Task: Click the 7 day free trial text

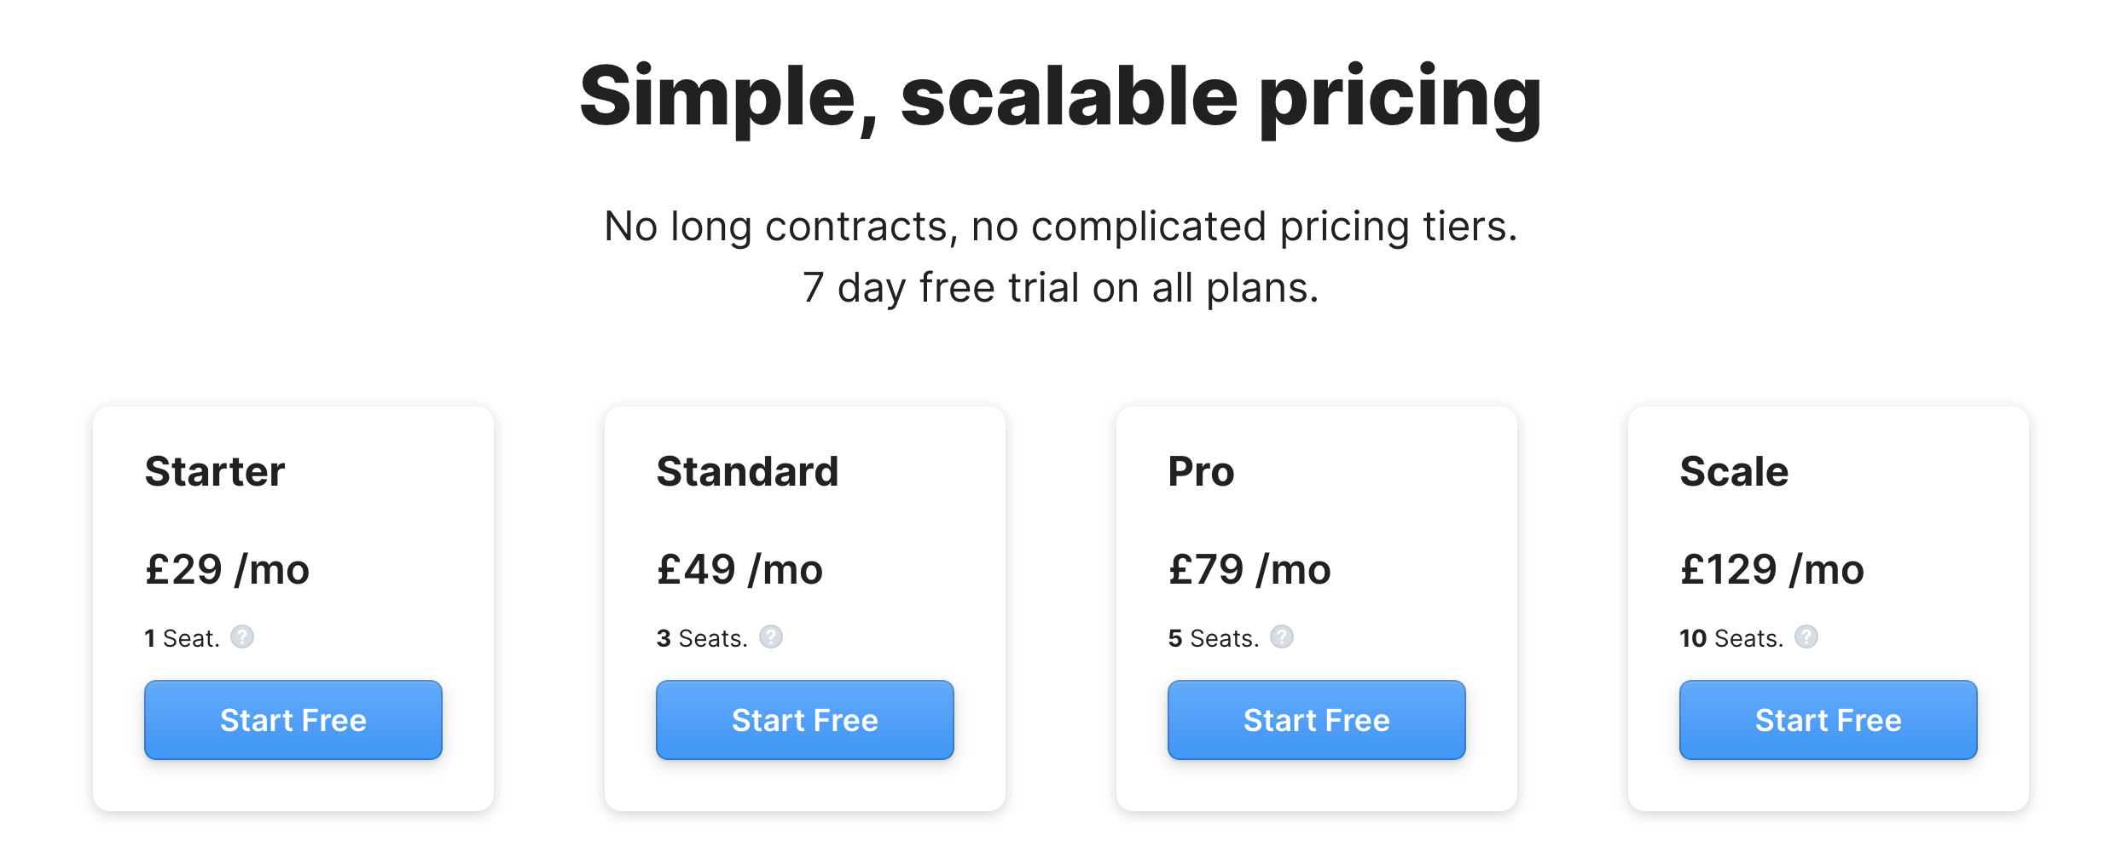Action: coord(1061,287)
